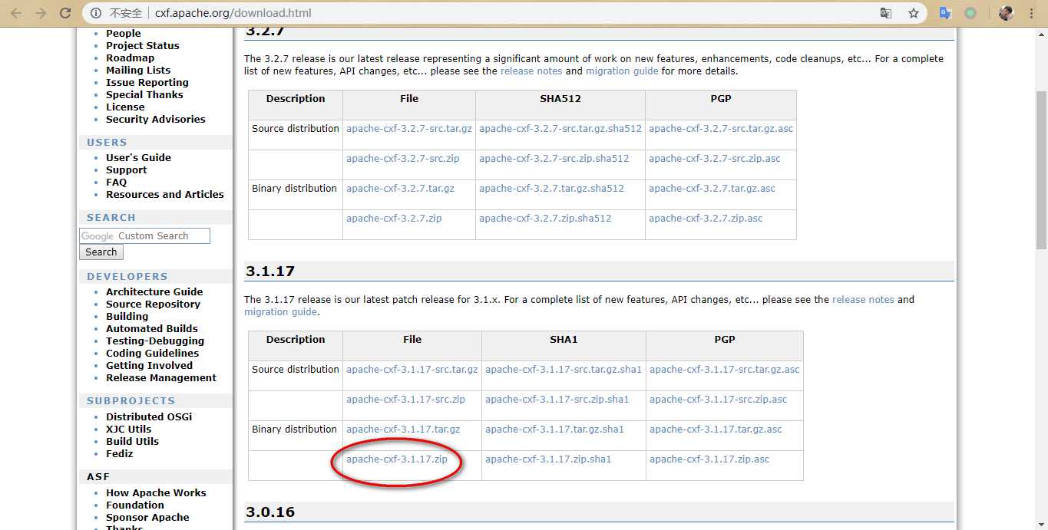Open the profile avatar icon

(1006, 13)
